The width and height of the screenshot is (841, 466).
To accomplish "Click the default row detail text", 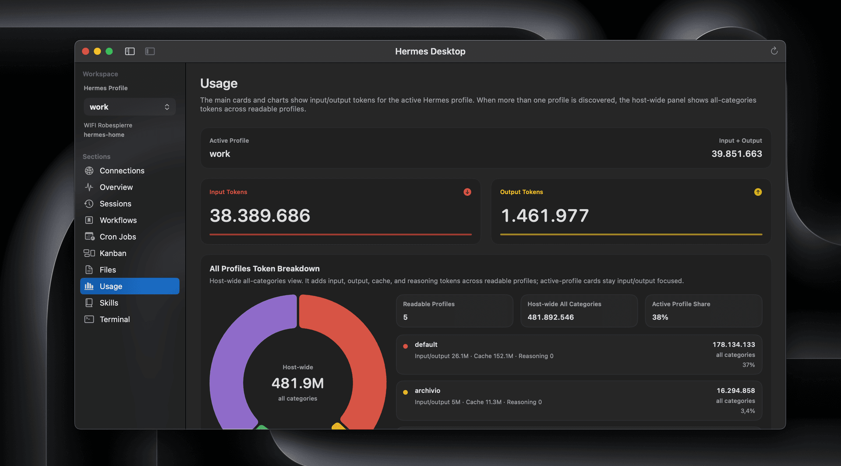I will pyautogui.click(x=484, y=356).
